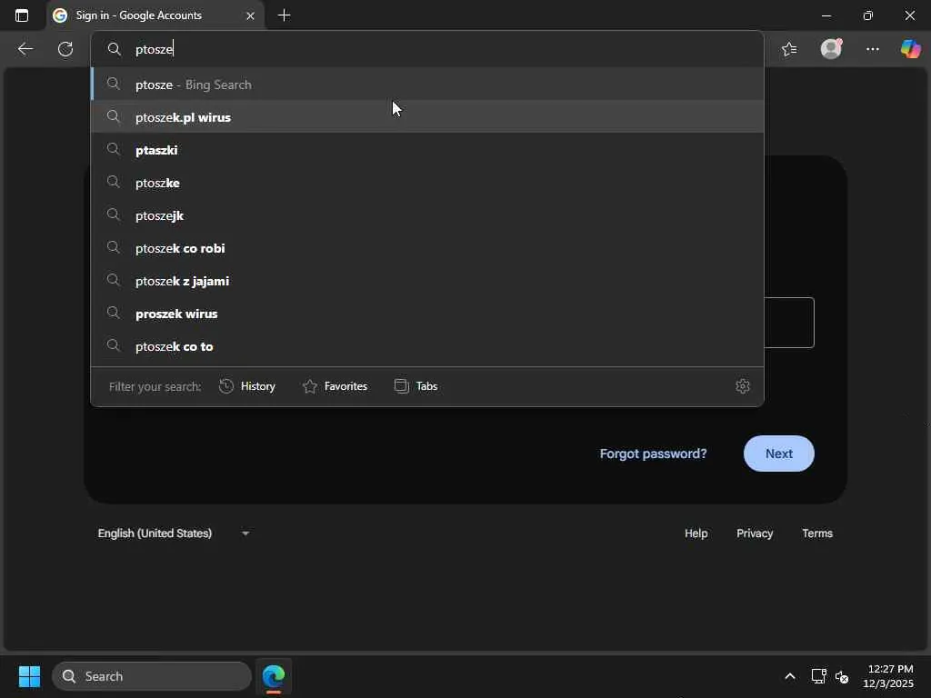Image resolution: width=931 pixels, height=698 pixels.
Task: Open the muted volume tray icon
Action: [x=842, y=676]
